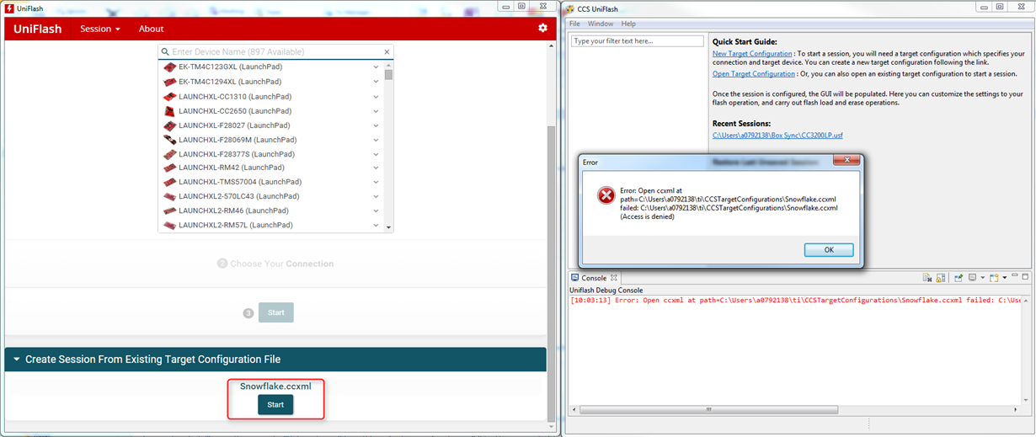Viewport: 1036px width, 437px height.
Task: Click the LAUNCHXL-CC1310 board icon
Action: 170,96
